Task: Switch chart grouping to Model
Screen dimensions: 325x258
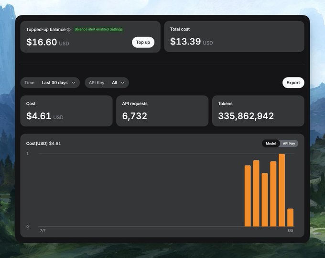Action: click(x=271, y=144)
